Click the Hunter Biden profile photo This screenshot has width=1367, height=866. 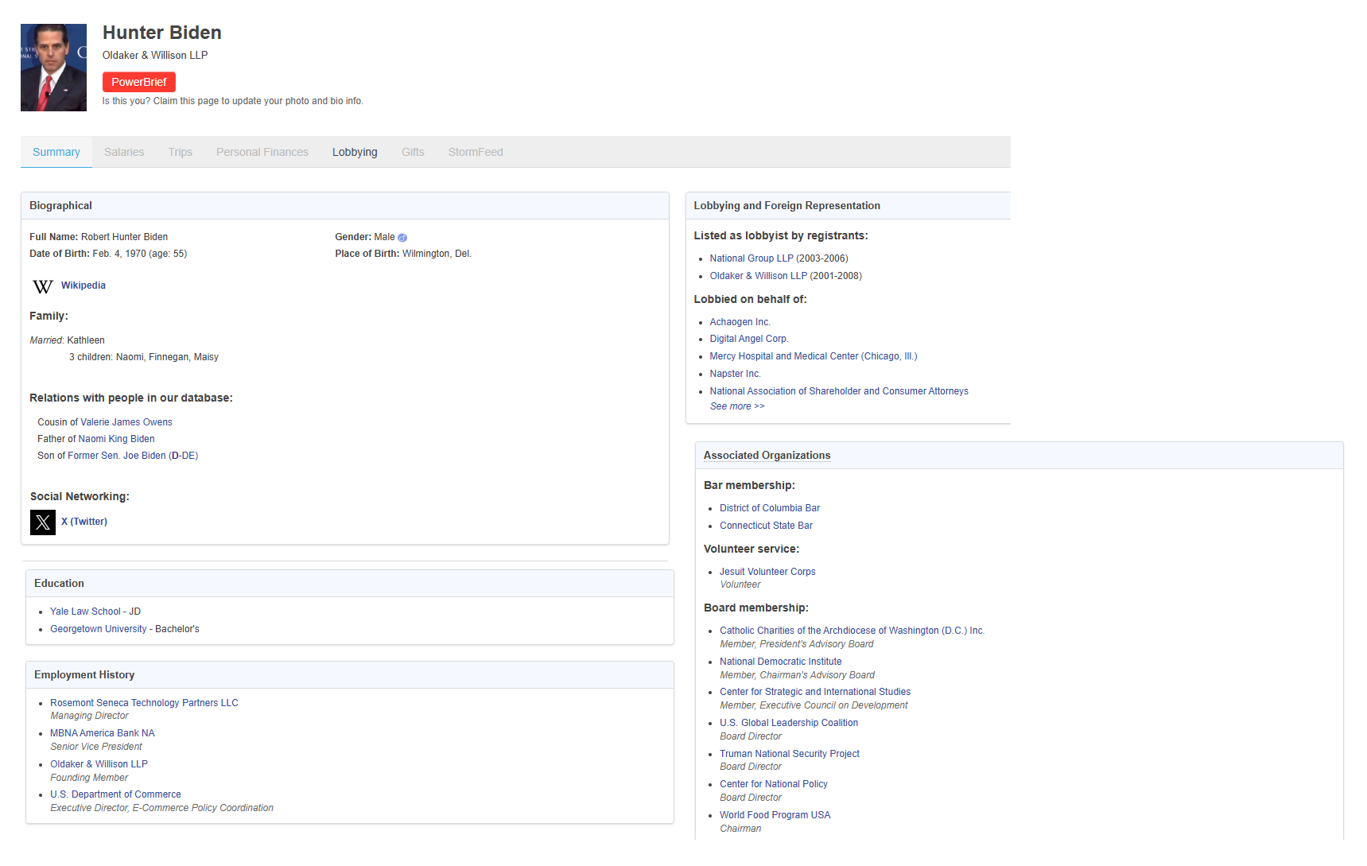point(53,68)
